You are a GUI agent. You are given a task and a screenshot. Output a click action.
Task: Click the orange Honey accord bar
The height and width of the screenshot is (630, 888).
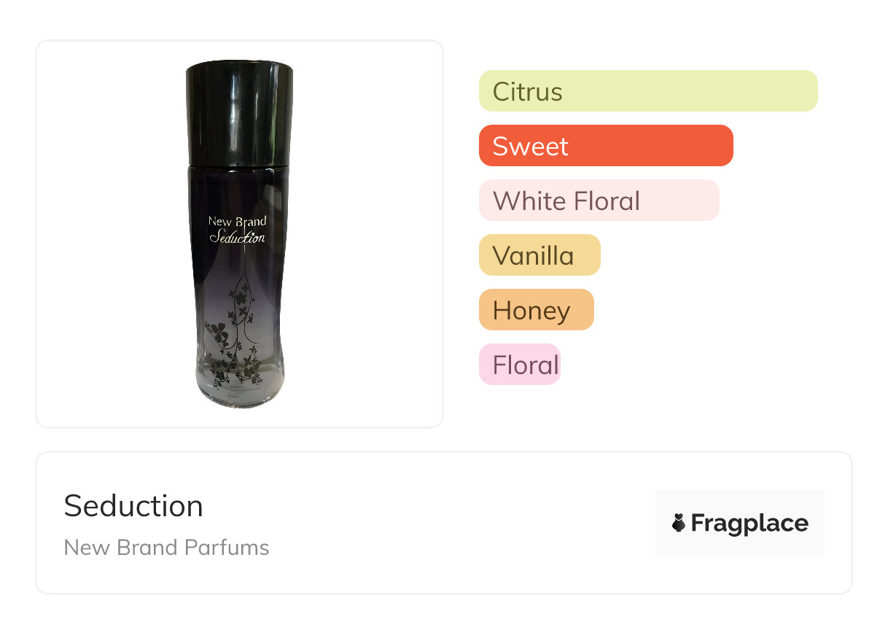tap(536, 310)
